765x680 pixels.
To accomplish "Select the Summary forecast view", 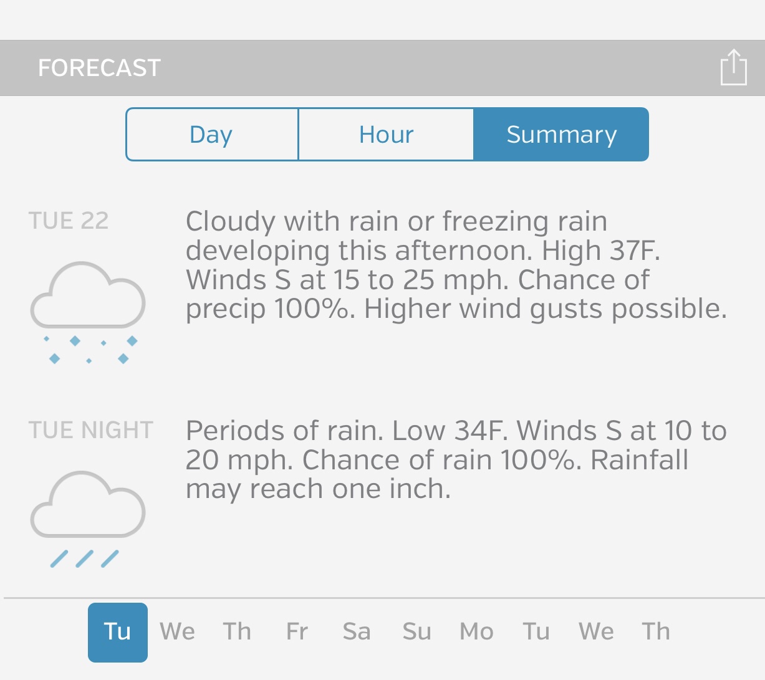I will (x=561, y=135).
